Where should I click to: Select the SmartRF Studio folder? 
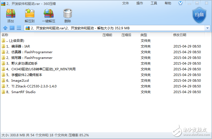click(23, 92)
